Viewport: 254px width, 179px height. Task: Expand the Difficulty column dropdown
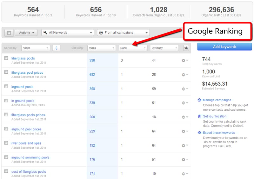point(164,48)
